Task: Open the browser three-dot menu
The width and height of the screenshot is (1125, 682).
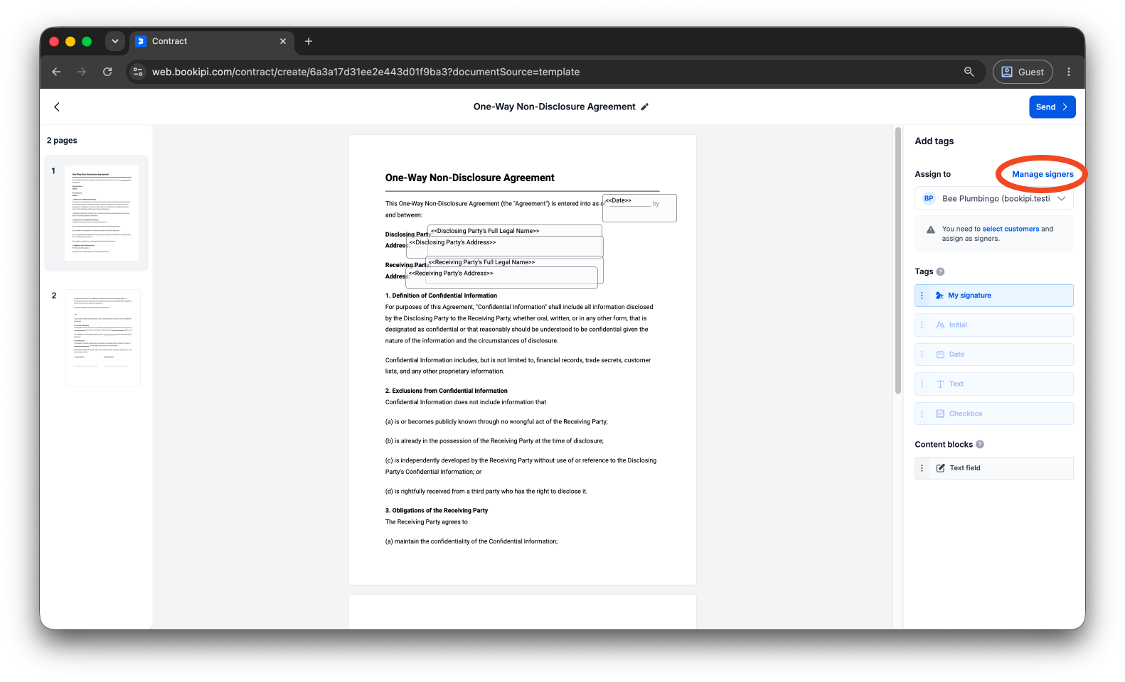Action: (x=1068, y=72)
